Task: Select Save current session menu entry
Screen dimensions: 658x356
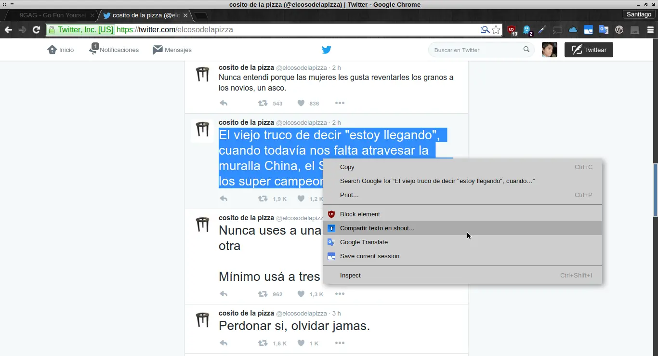Action: point(462,256)
